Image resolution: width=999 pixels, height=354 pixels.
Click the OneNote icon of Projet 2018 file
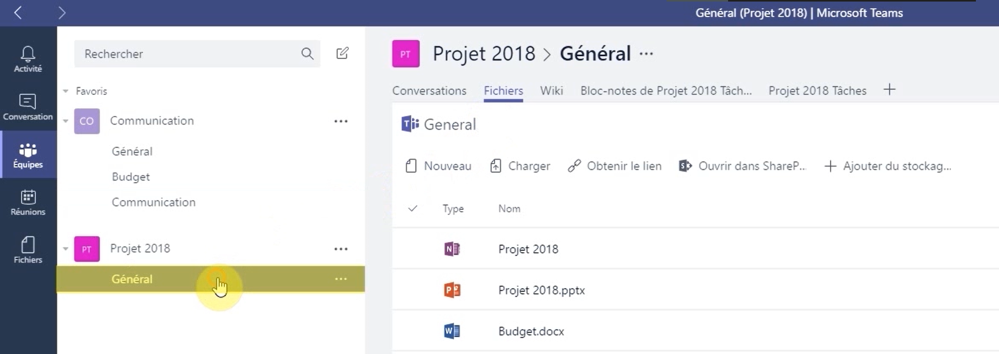pos(452,249)
